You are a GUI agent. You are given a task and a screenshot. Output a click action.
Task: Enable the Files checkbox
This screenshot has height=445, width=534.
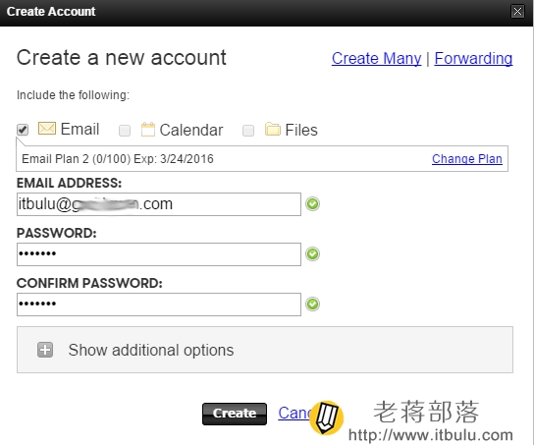point(248,131)
